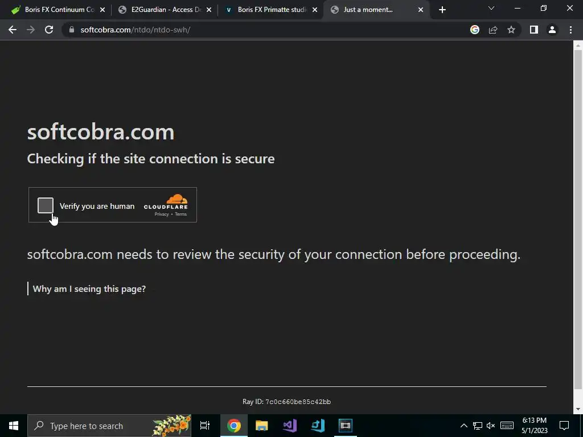Open File Explorer from the taskbar

coord(262,426)
